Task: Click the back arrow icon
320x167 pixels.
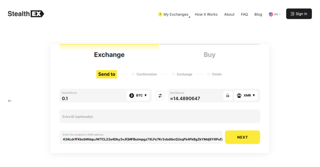Action: [x=10, y=101]
